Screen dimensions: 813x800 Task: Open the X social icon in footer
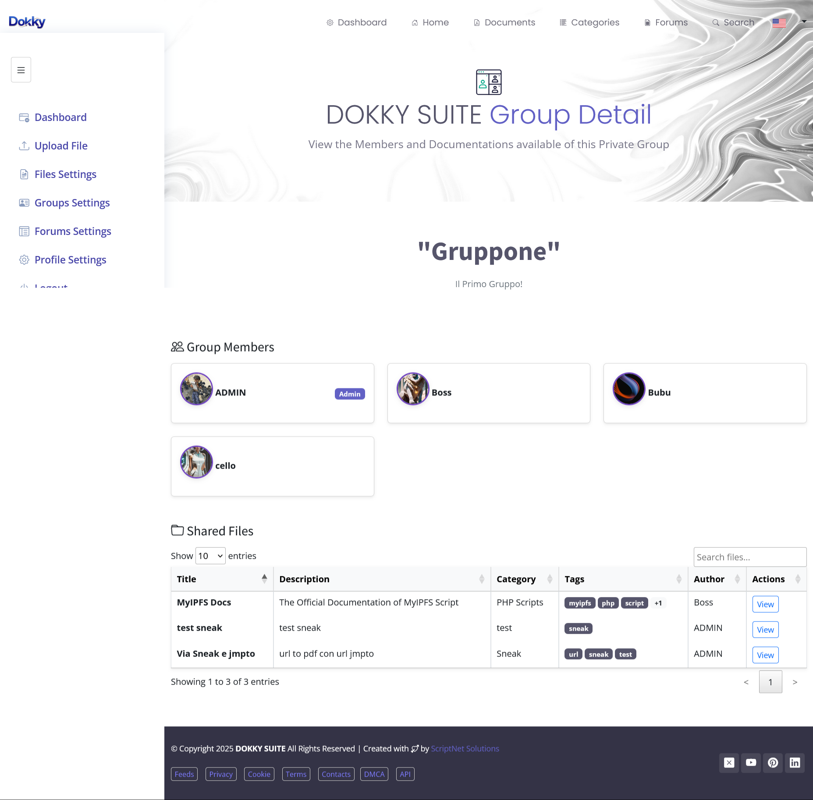pos(729,763)
